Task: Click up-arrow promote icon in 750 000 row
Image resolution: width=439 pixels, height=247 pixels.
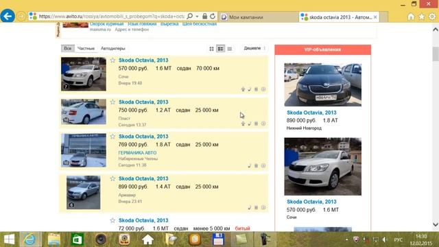Action: (243, 123)
